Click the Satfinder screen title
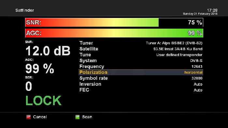Screen dimensions: 228x128 click(x=24, y=10)
